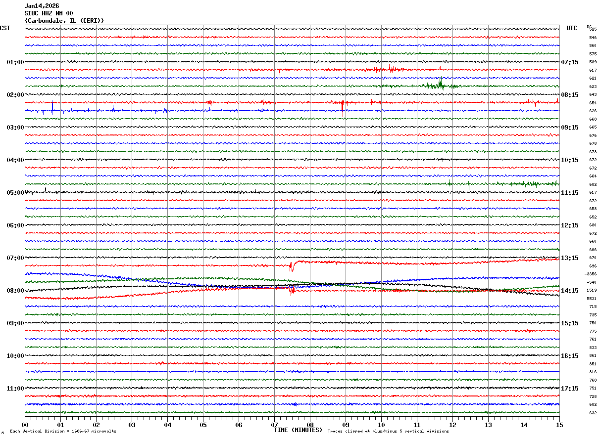This screenshot has height=438, width=599.
Task: Click the 04:00 CST time label
Action: 15,160
